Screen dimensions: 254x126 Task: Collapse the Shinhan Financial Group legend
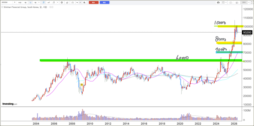2,7
